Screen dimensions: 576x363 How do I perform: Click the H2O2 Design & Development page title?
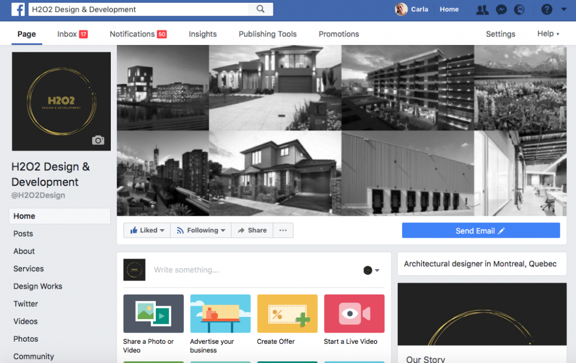point(50,174)
